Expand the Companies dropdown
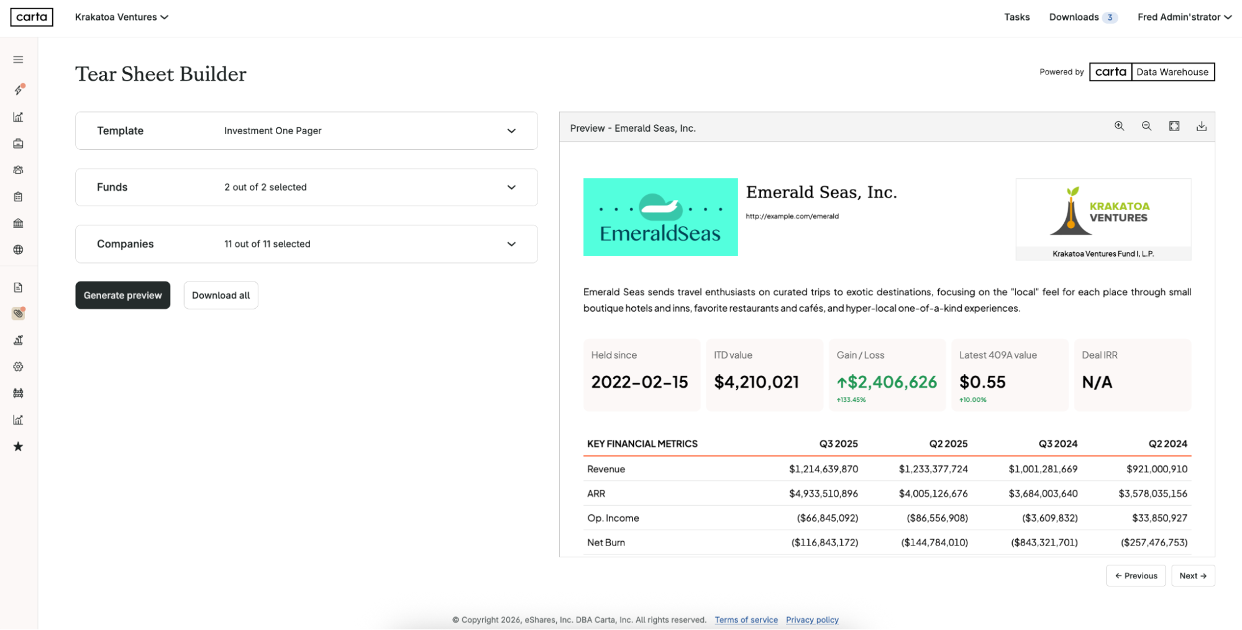This screenshot has height=630, width=1242. click(511, 244)
